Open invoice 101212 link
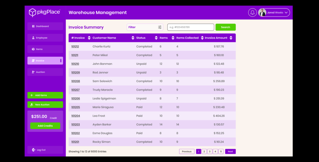 coord(75,47)
